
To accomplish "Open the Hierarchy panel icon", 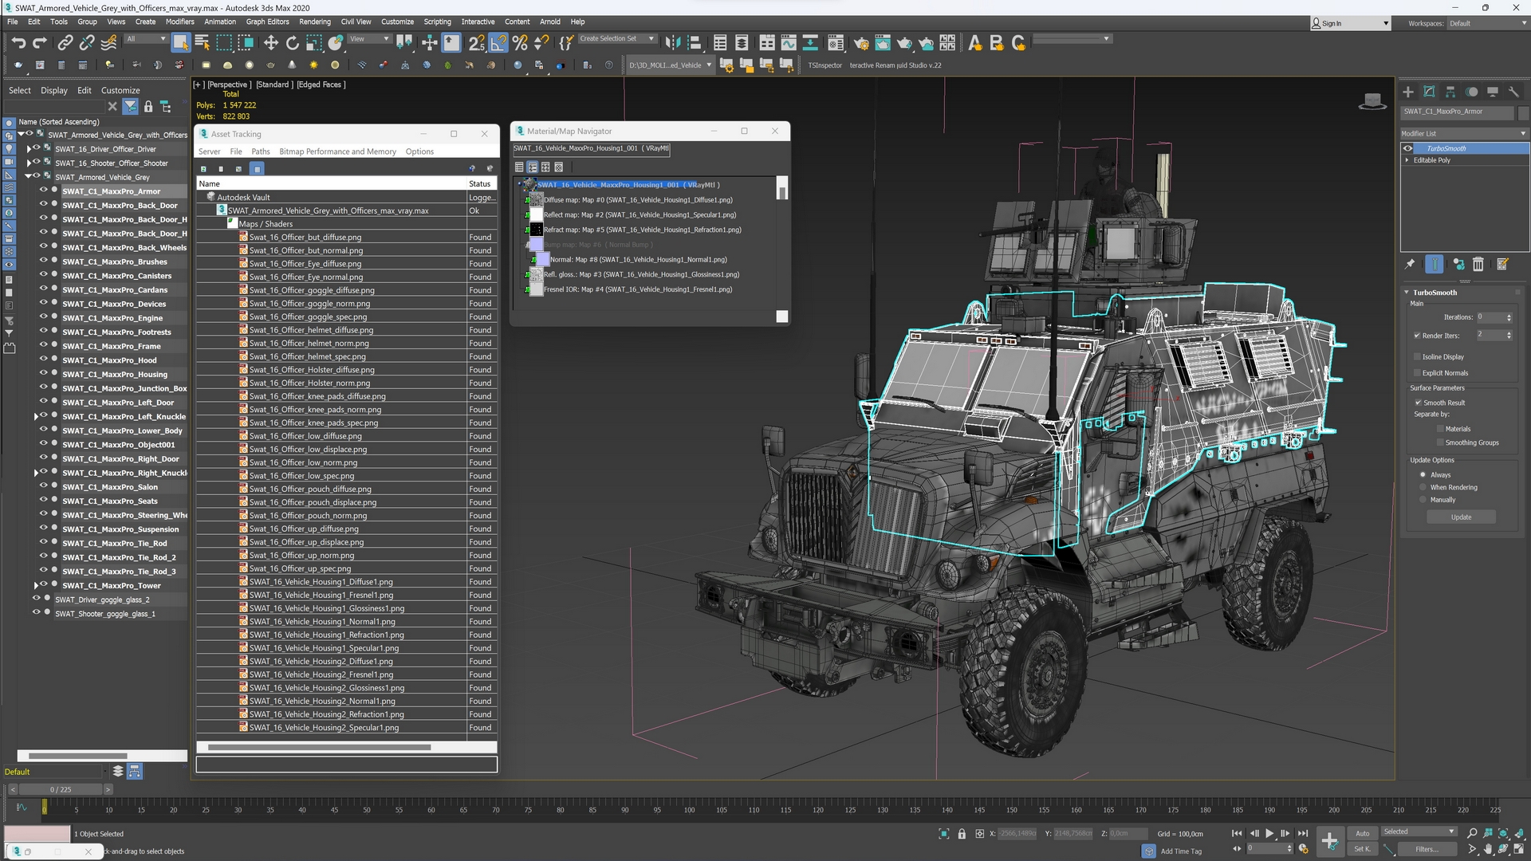I will click(x=1450, y=92).
